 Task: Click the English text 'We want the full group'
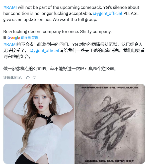coord(75,19)
